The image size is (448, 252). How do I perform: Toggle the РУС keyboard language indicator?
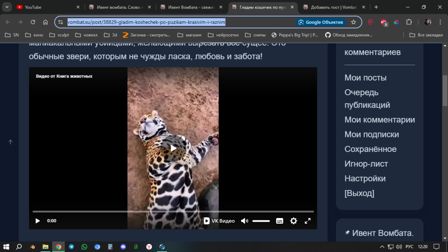(409, 247)
